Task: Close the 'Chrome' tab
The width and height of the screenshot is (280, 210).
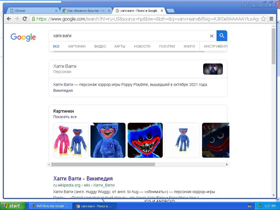Action: (56, 11)
